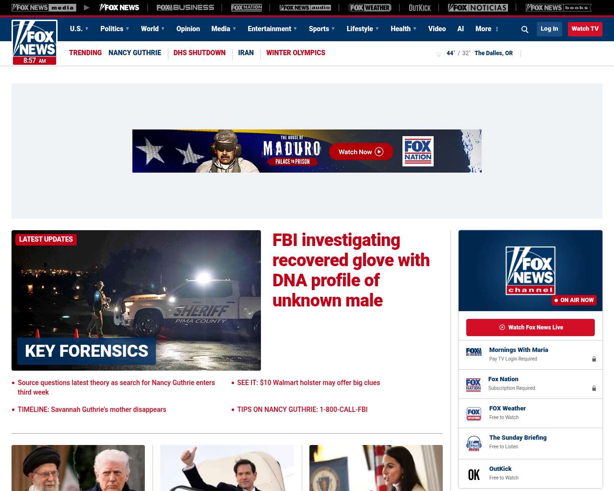The height and width of the screenshot is (491, 614).
Task: Open Fox News Media network logo
Action: pyautogui.click(x=44, y=8)
